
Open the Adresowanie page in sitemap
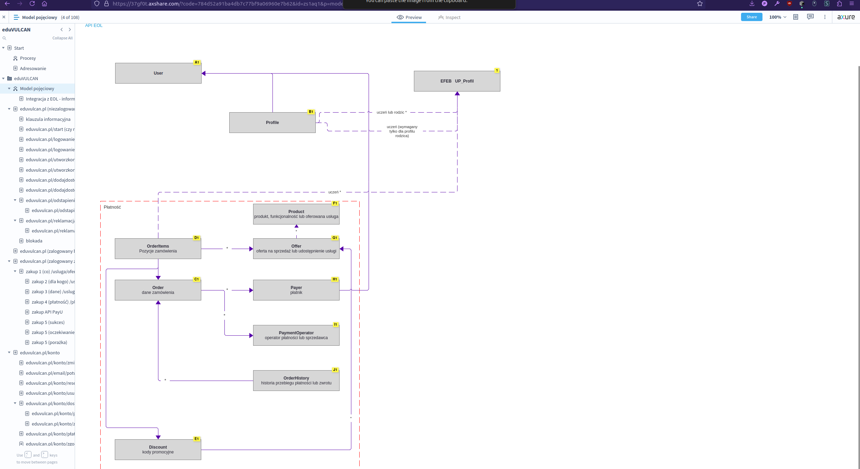33,68
